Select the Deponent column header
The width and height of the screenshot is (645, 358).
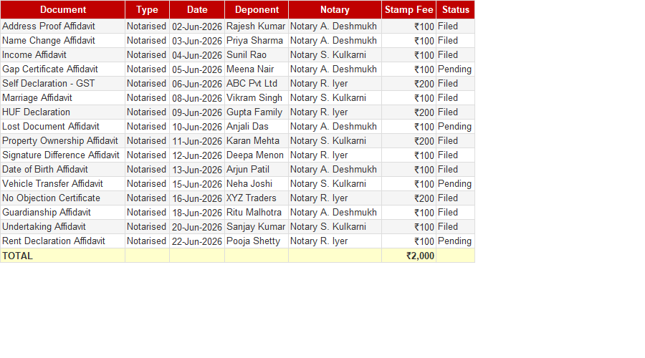tap(257, 10)
